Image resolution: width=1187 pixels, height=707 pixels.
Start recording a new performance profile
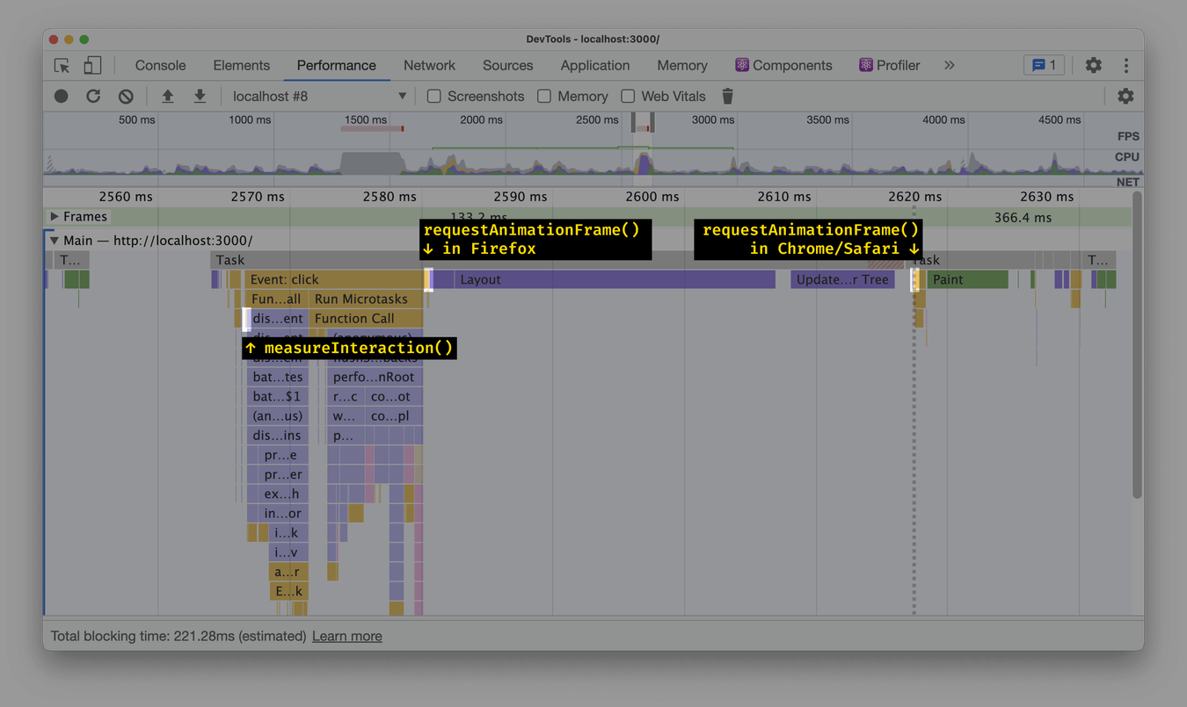tap(61, 96)
